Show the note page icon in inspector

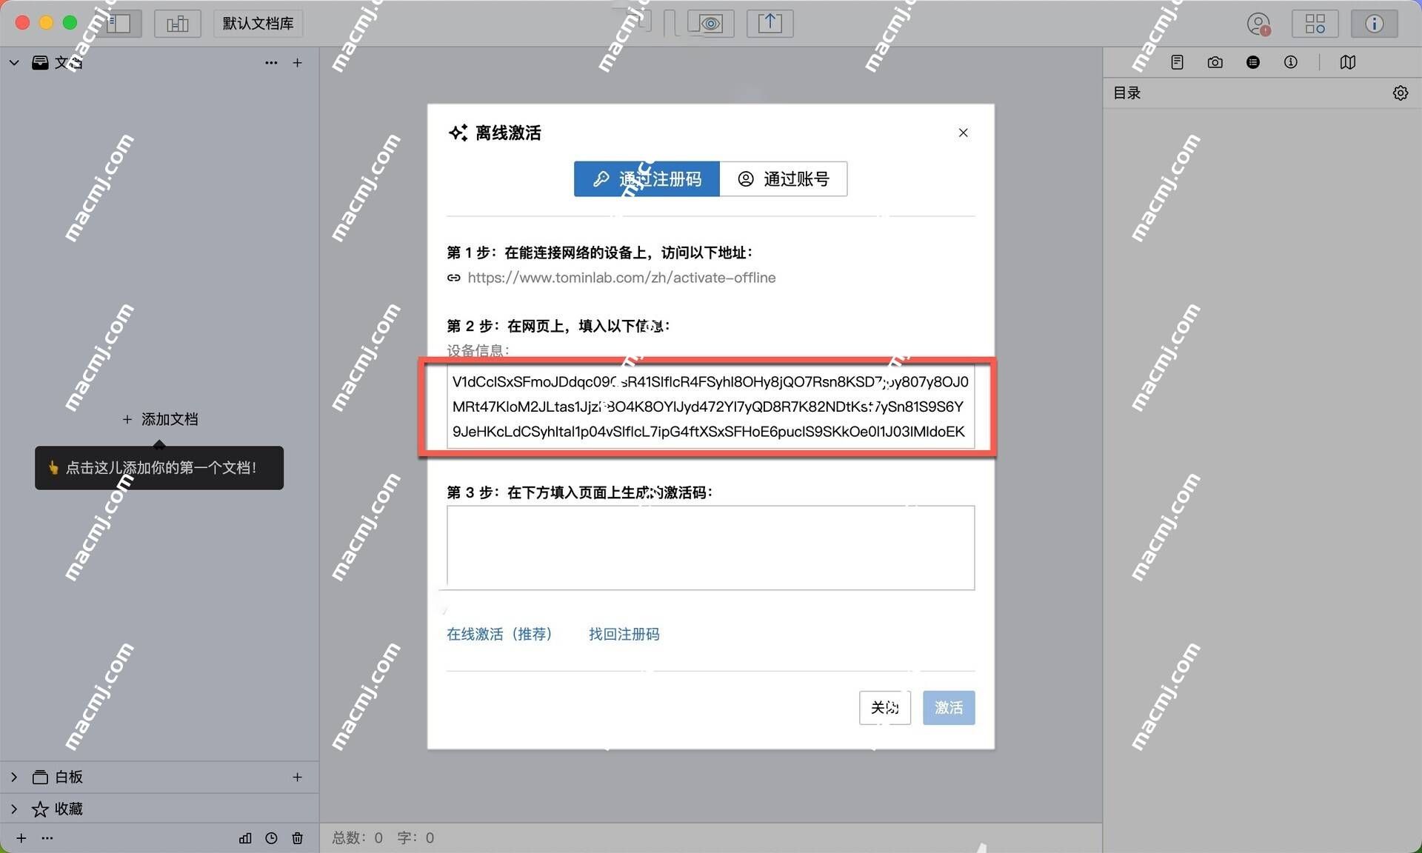pyautogui.click(x=1177, y=62)
